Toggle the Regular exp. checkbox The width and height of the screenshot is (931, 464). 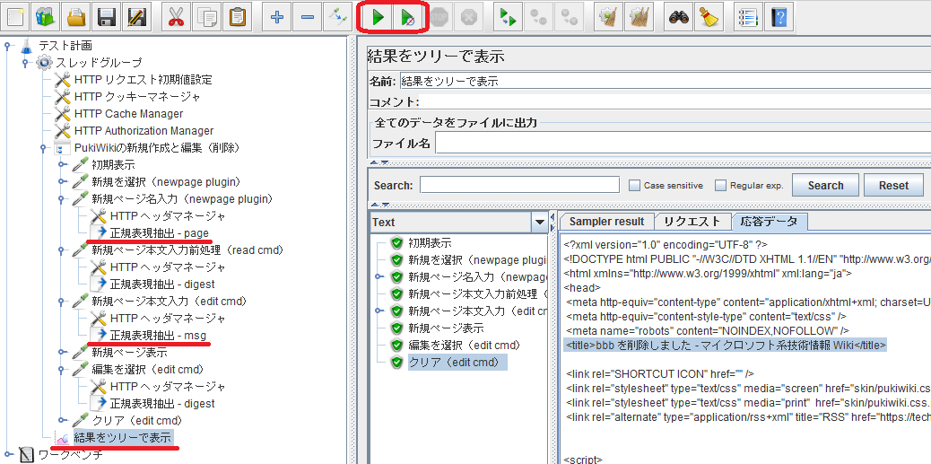[x=720, y=186]
